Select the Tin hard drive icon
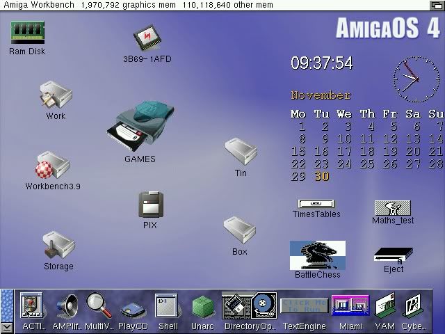The width and height of the screenshot is (445, 334). pos(241,152)
